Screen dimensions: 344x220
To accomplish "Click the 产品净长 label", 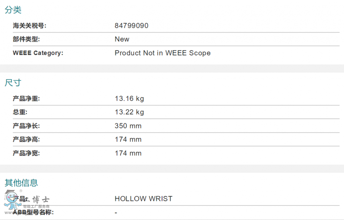I will coord(26,126).
